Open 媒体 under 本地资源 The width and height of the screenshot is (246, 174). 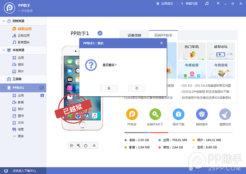18,65
